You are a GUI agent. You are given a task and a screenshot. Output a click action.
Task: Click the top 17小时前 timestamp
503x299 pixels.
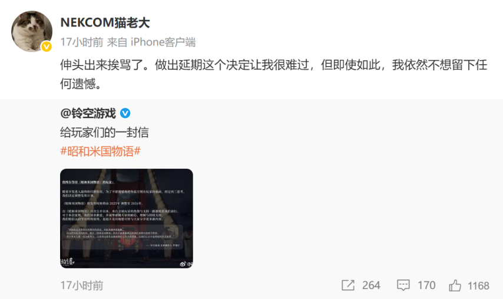tap(82, 42)
